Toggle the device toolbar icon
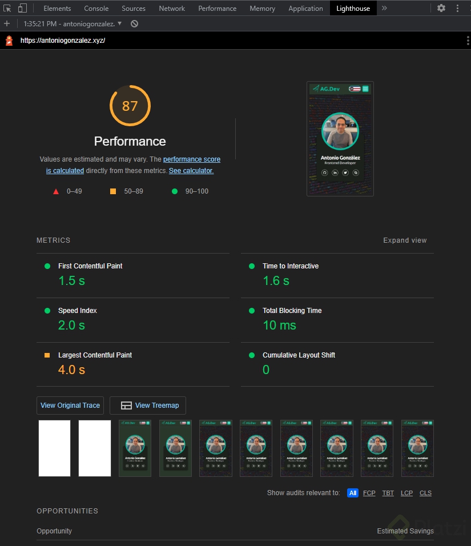The width and height of the screenshot is (471, 546). [x=22, y=8]
